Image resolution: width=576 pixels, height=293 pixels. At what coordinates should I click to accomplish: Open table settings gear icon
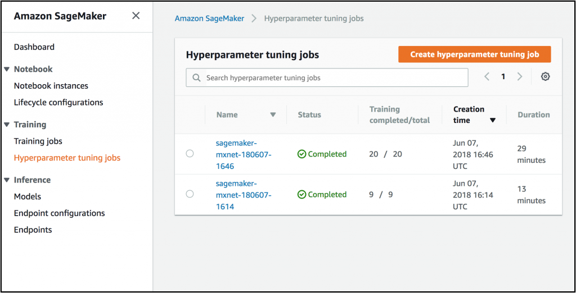point(546,77)
